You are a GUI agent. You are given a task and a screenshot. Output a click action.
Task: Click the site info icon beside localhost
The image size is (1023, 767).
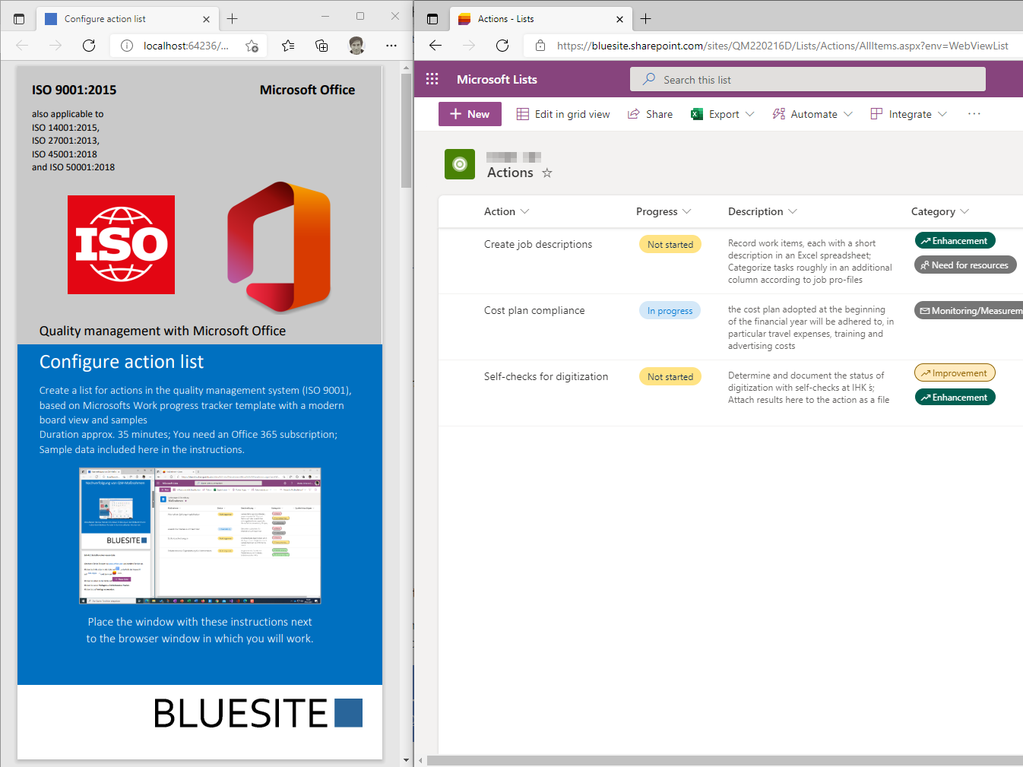[127, 46]
